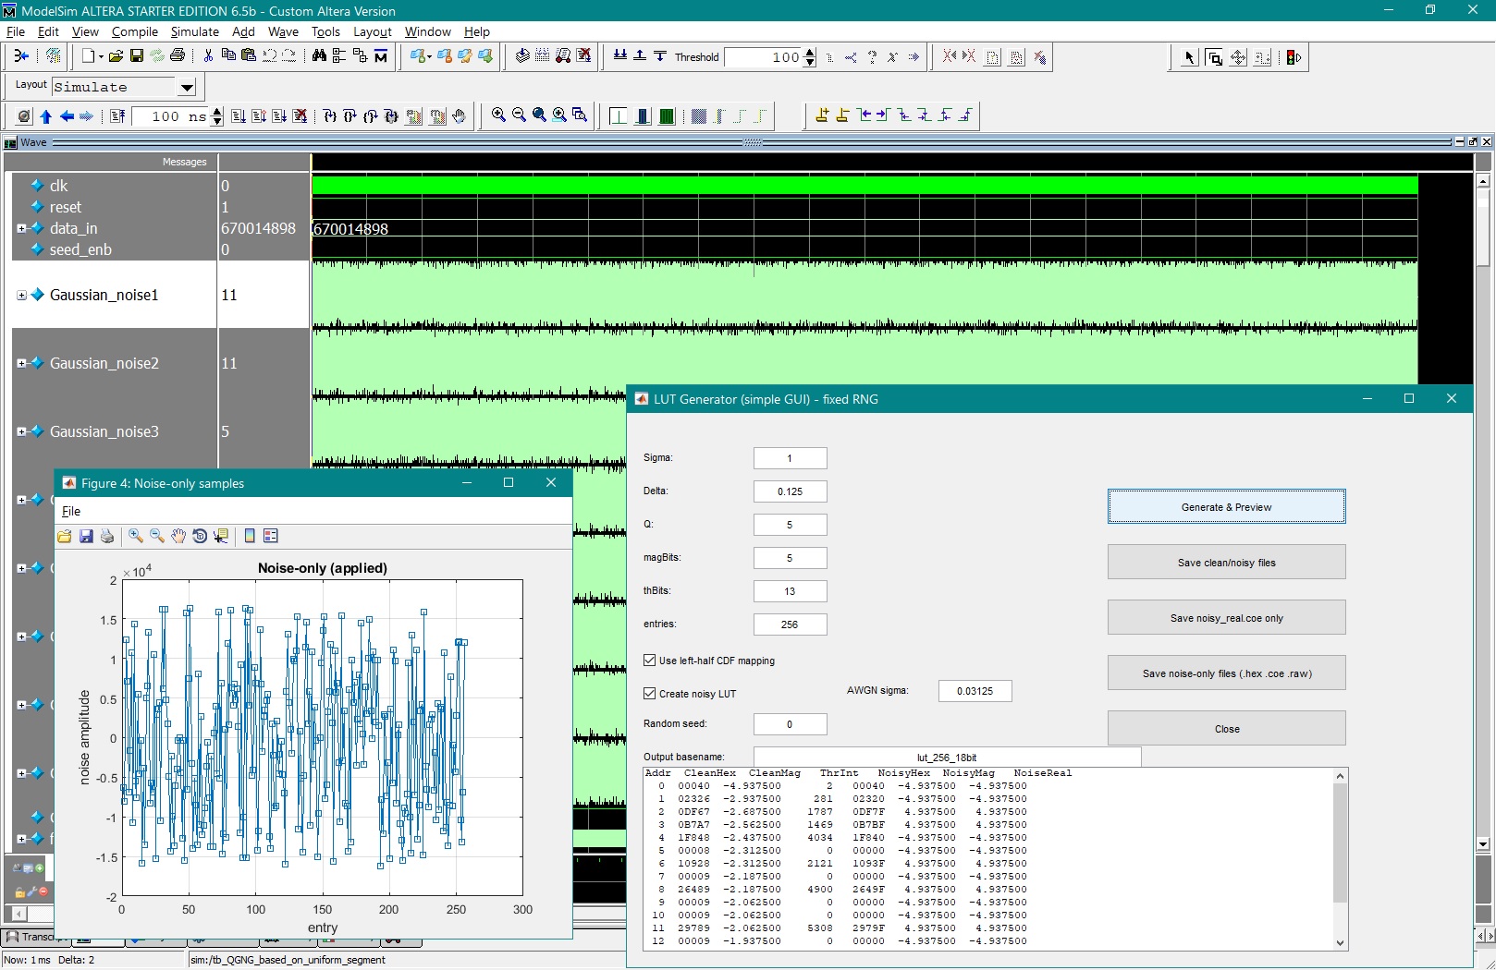Screen dimensions: 1496x970
Task: Select the Pan hand tool in Figure 4
Action: point(178,536)
